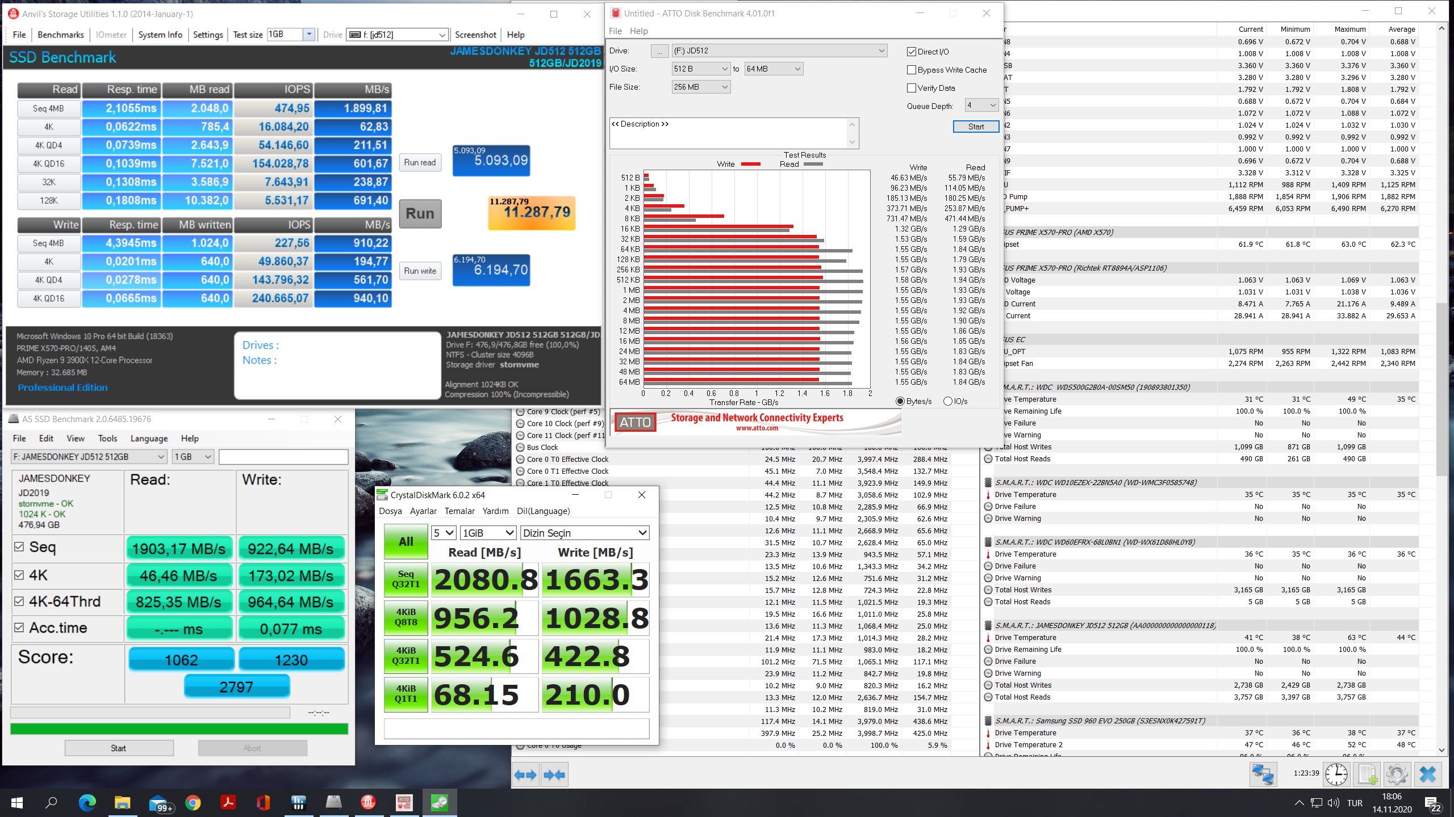The height and width of the screenshot is (817, 1454).
Task: Click HWiNFO collapse columns arrows icon
Action: coord(554,775)
